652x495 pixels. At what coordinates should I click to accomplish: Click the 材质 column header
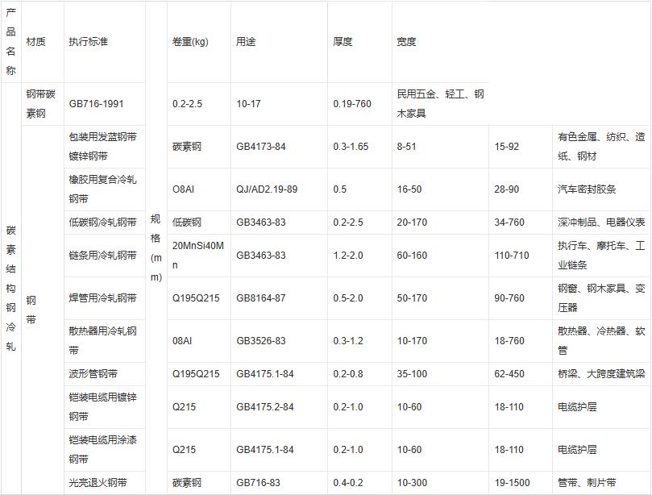[x=36, y=42]
